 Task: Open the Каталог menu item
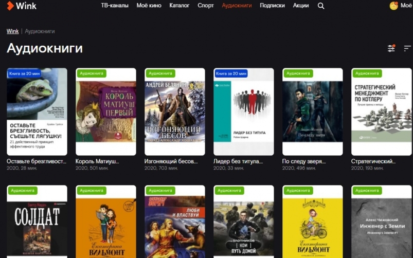[179, 6]
